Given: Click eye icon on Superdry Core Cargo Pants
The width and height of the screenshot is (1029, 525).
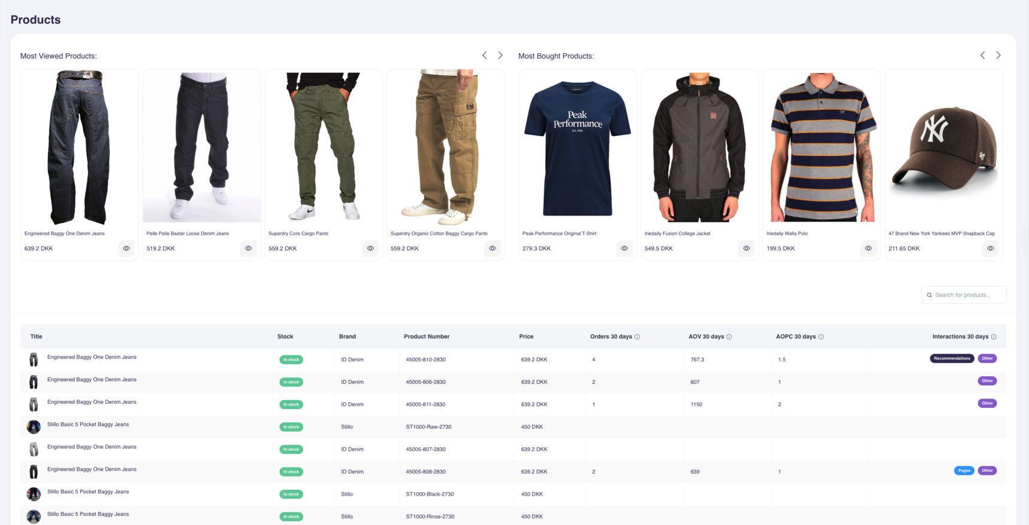Looking at the screenshot, I should click(370, 248).
